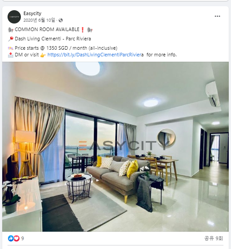
Task: Open the bit.ly DashLivingClementiParcRiviera link
Action: [x=96, y=55]
